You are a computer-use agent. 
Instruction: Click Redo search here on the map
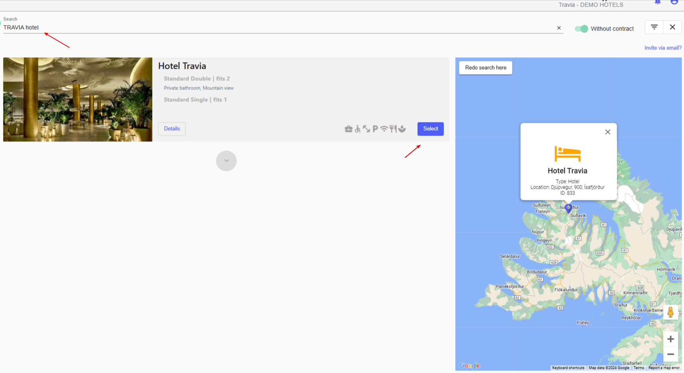tap(486, 68)
